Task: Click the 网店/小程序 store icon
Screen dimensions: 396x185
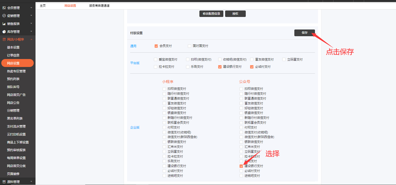Action: (x=4, y=40)
